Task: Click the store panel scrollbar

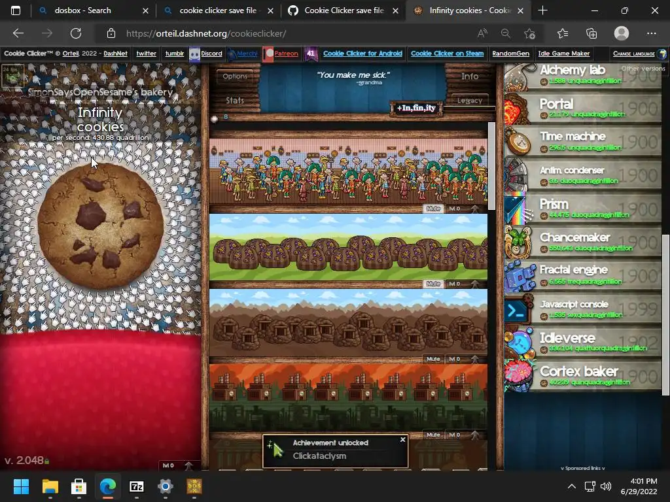Action: (x=665, y=315)
